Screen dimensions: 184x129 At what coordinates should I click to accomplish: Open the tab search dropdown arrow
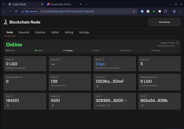pos(4,4)
